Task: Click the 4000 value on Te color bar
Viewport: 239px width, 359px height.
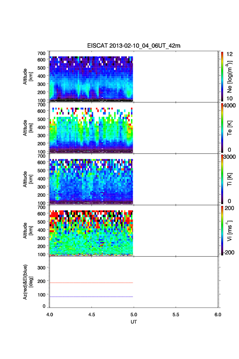Action: coord(230,105)
